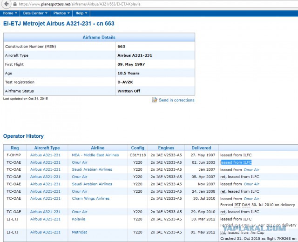Click the padlock icon in address bar

pyautogui.click(x=14, y=4)
